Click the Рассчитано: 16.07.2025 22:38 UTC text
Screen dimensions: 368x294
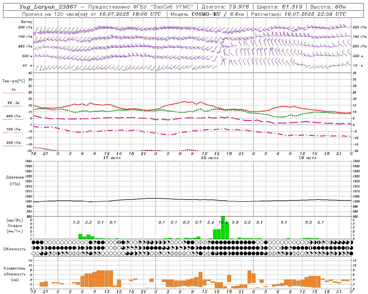pyautogui.click(x=298, y=14)
